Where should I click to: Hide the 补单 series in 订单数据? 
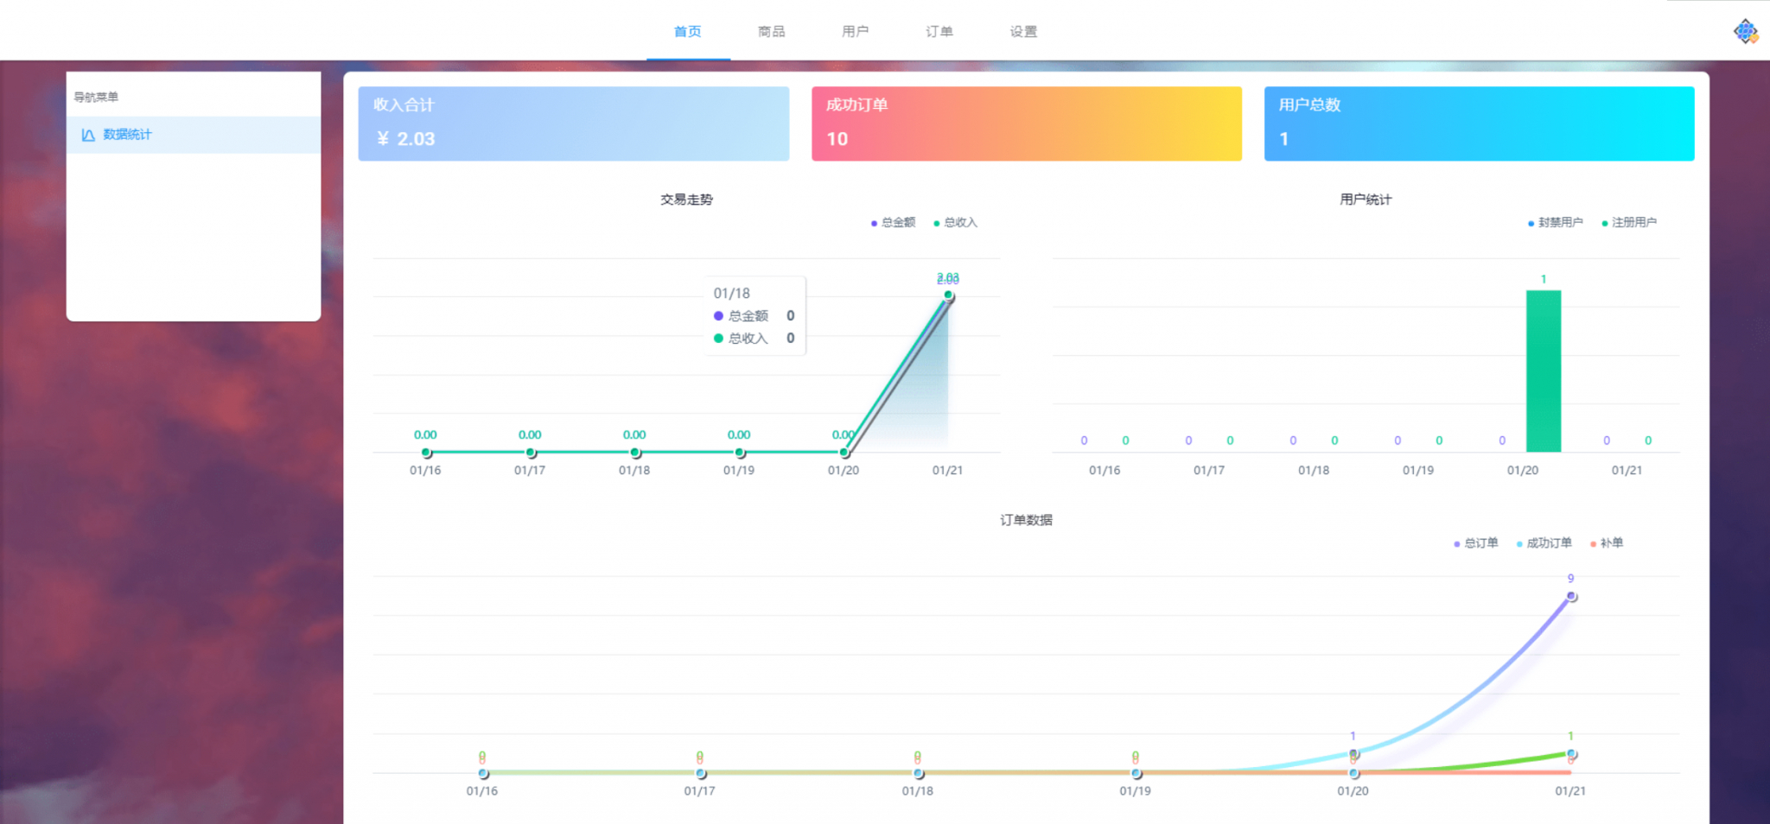(1607, 543)
